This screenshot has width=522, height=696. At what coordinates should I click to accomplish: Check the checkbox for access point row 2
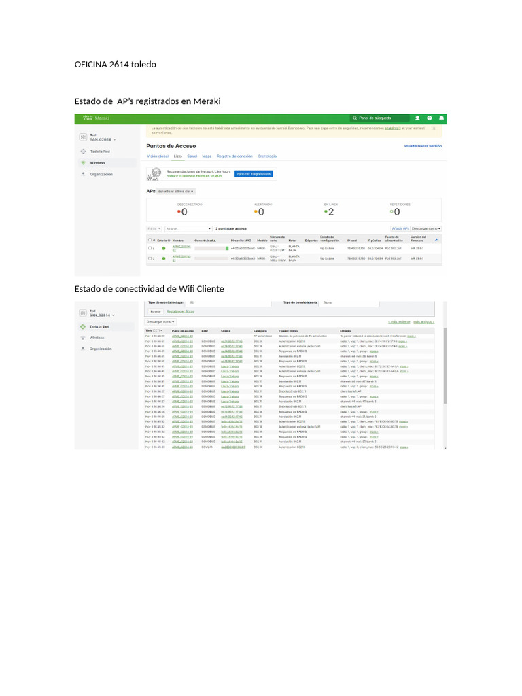click(150, 258)
